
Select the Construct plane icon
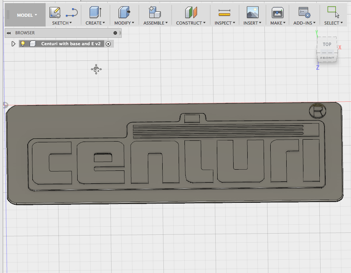coord(191,13)
